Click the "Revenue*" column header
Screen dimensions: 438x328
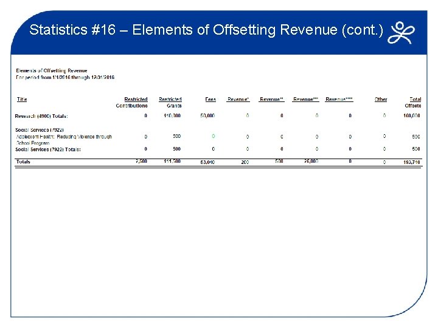click(x=238, y=99)
